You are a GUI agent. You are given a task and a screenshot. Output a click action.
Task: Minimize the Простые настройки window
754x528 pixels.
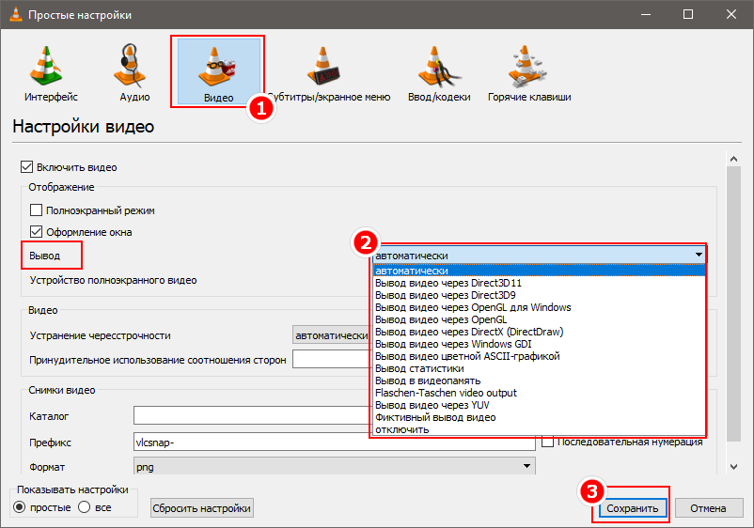tap(646, 14)
